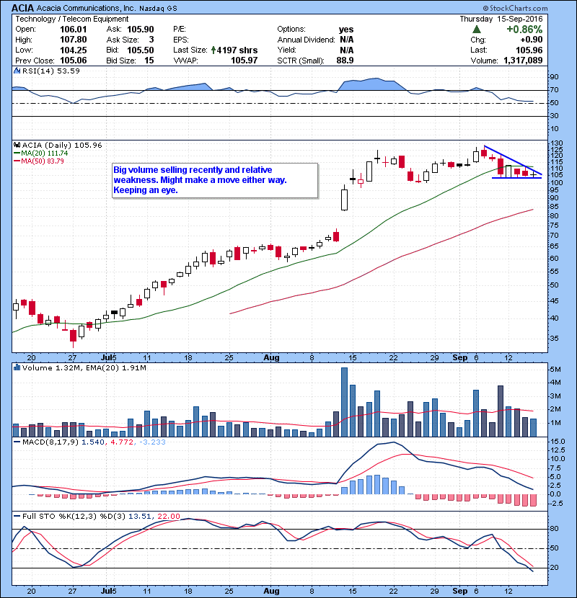577x598 pixels.
Task: Select the SCTR (Small) value 88.9
Action: [345, 61]
